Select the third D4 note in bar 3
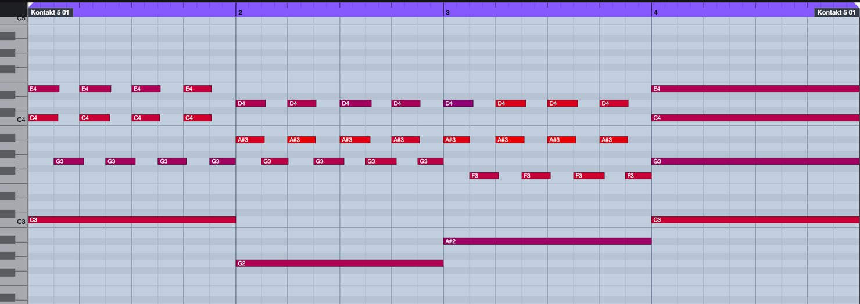 point(563,103)
